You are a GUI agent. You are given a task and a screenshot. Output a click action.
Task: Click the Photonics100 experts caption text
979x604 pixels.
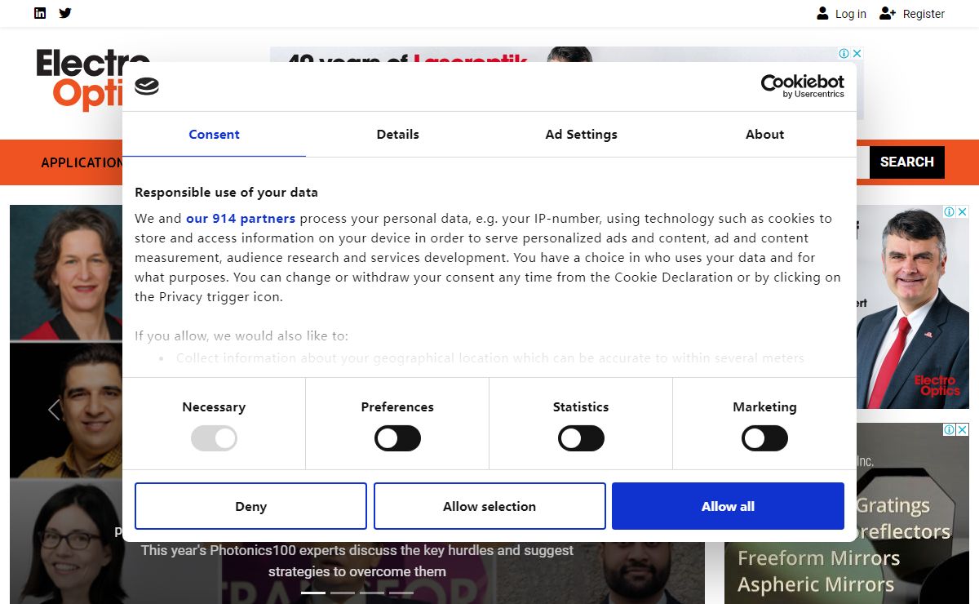357,561
